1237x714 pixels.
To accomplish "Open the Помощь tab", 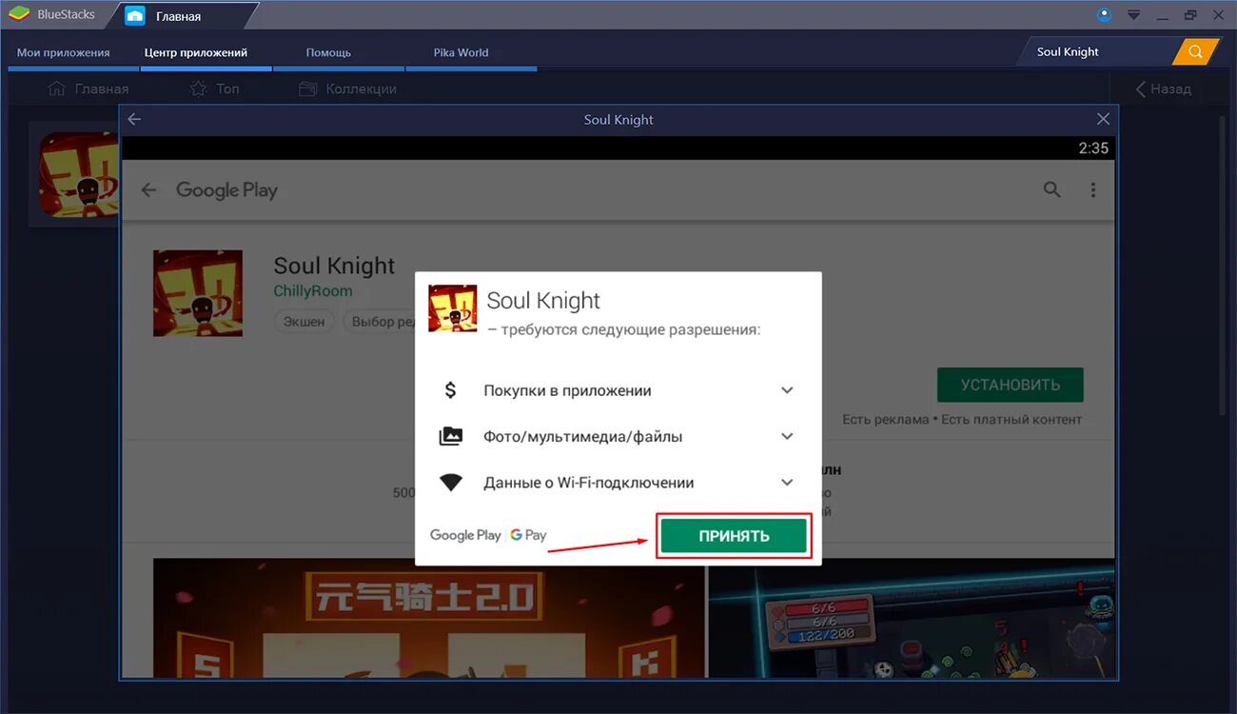I will tap(328, 52).
